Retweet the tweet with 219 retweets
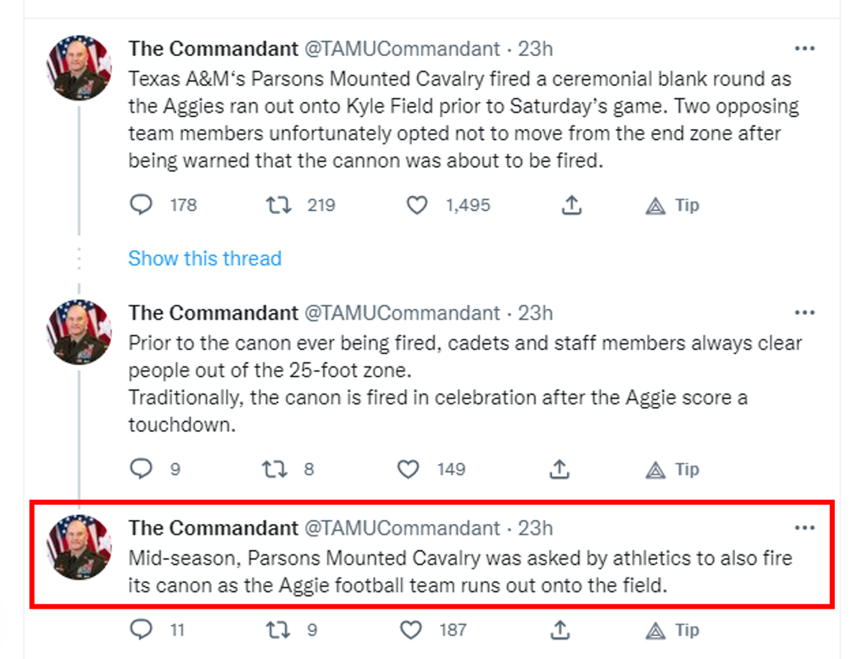Viewport: 858px width, 659px height. point(279,205)
